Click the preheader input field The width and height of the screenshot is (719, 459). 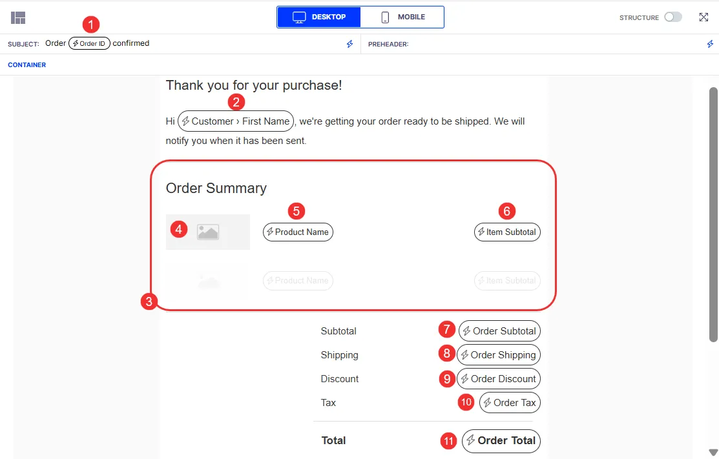556,44
